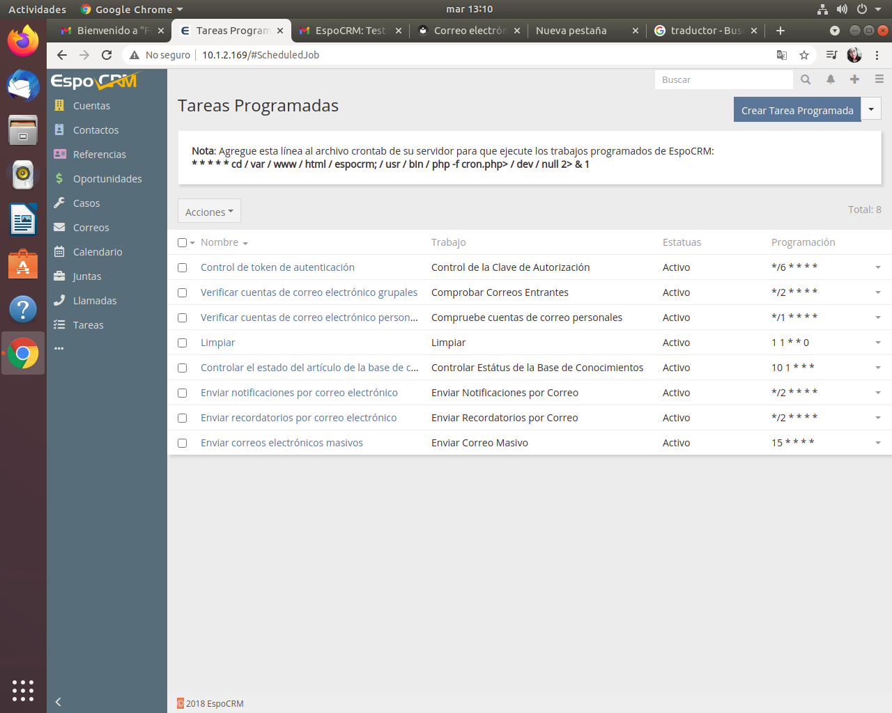Click the search magnifier icon

click(806, 79)
